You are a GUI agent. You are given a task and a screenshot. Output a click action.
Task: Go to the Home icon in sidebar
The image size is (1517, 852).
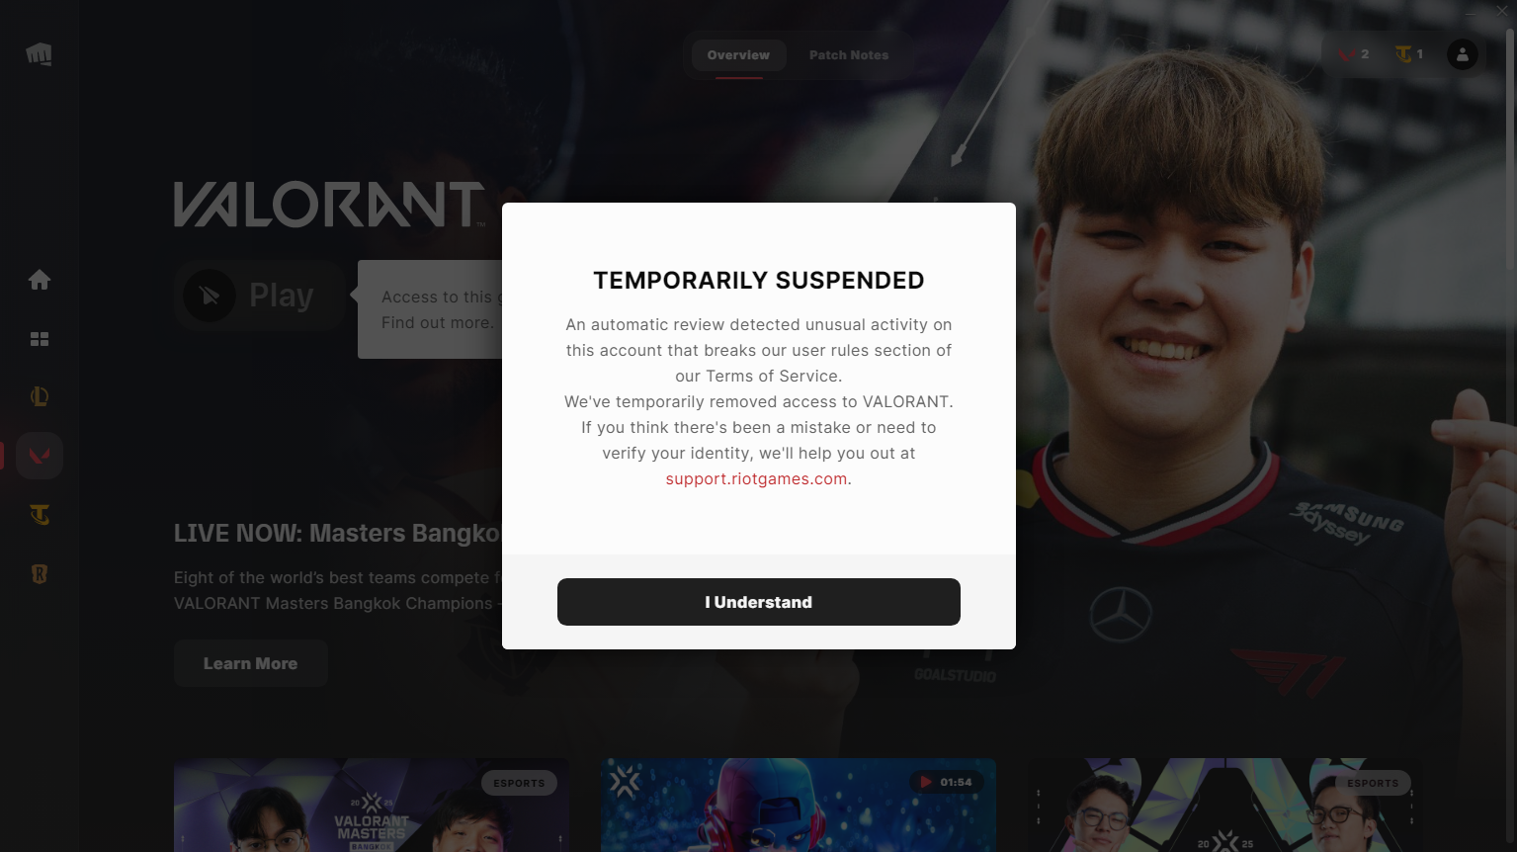[40, 280]
